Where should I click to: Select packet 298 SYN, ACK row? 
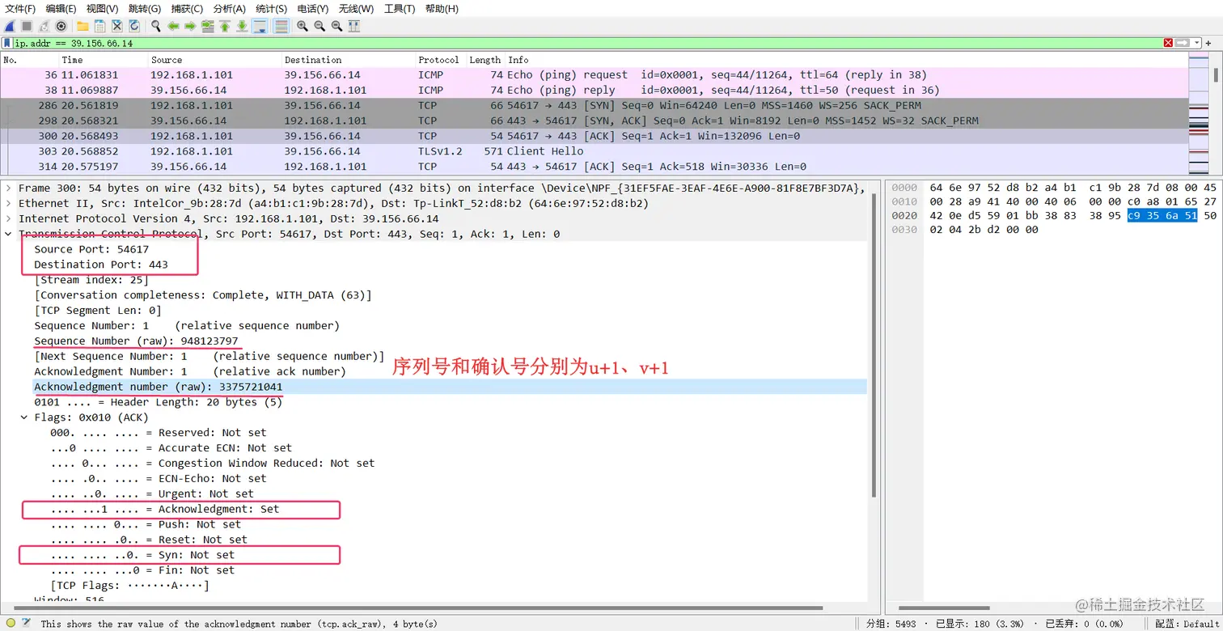(594, 121)
